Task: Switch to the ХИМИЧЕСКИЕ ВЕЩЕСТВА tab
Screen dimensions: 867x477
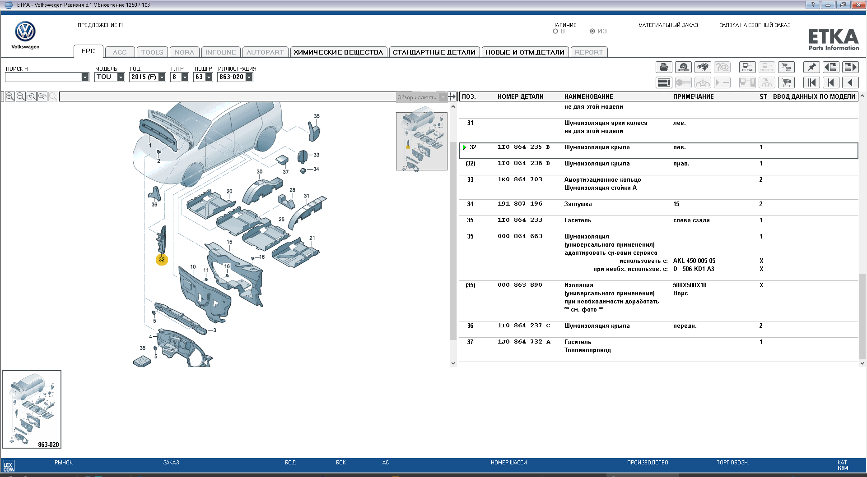Action: pos(338,52)
